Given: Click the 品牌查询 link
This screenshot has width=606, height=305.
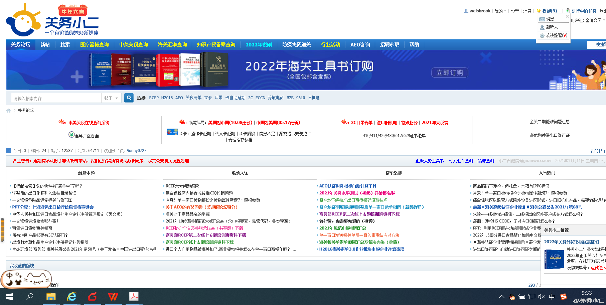Looking at the screenshot, I should coord(486,161).
